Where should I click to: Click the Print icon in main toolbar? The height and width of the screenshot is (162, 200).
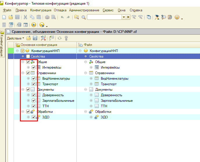(47, 17)
